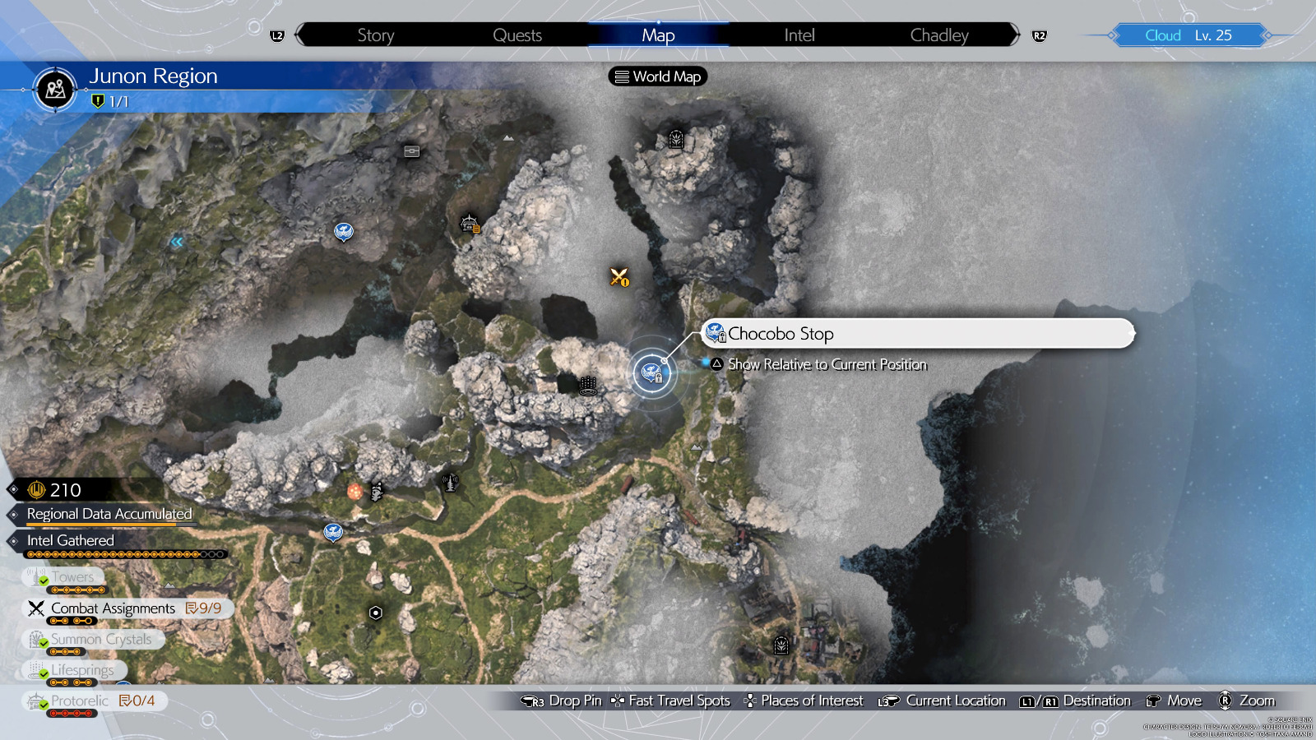Click Show Relative to Current Position

[827, 364]
